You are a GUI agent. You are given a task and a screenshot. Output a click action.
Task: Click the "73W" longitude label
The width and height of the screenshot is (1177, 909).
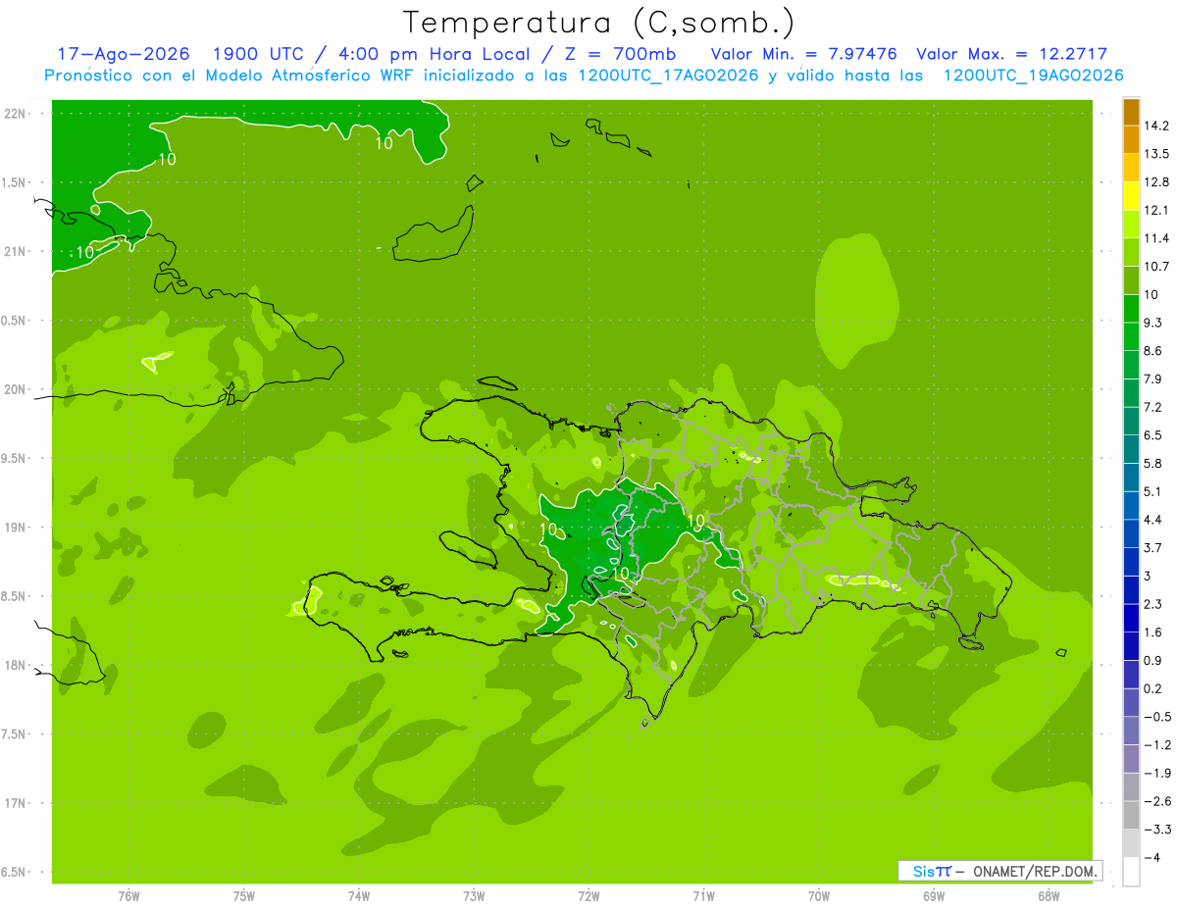coord(474,895)
